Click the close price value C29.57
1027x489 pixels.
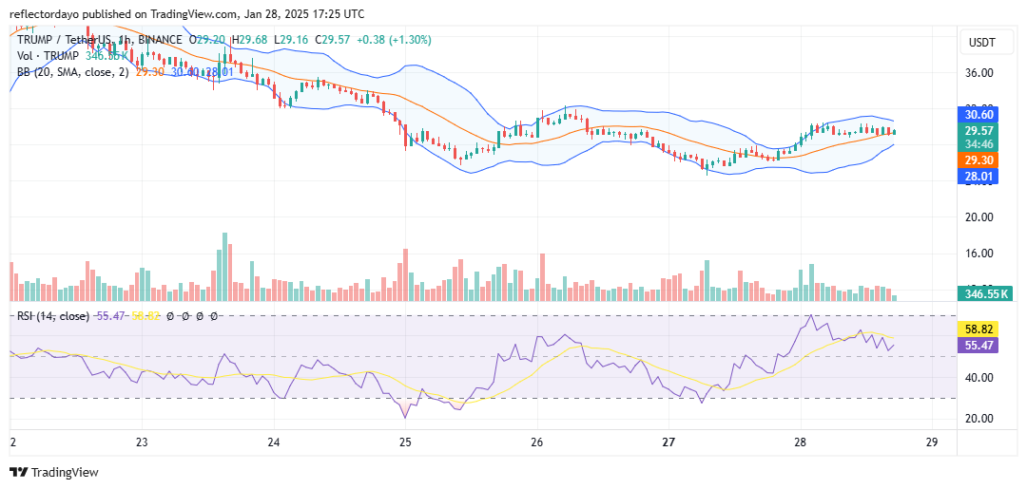point(332,40)
